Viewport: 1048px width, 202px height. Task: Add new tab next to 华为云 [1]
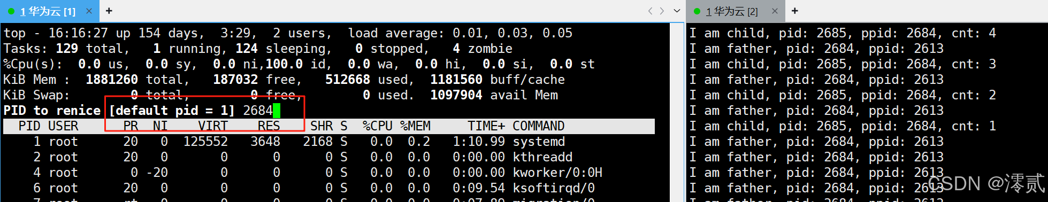coord(109,11)
